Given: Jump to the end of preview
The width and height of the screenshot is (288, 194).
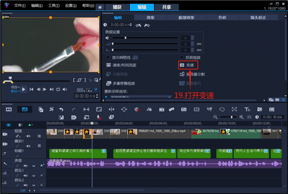Looking at the screenshot, I should [x=52, y=89].
